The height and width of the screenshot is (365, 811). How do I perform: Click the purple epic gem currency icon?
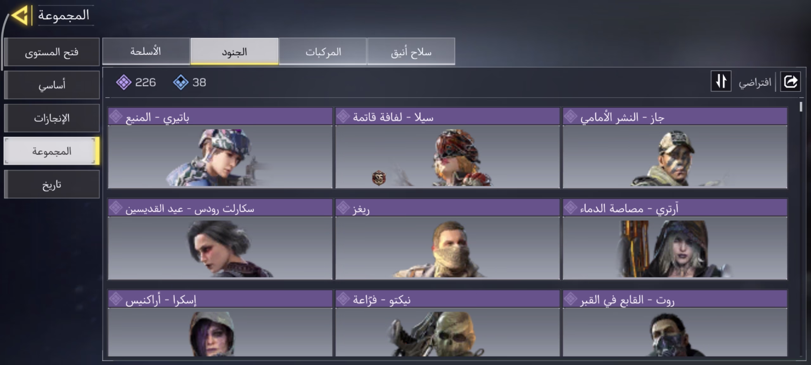click(124, 82)
